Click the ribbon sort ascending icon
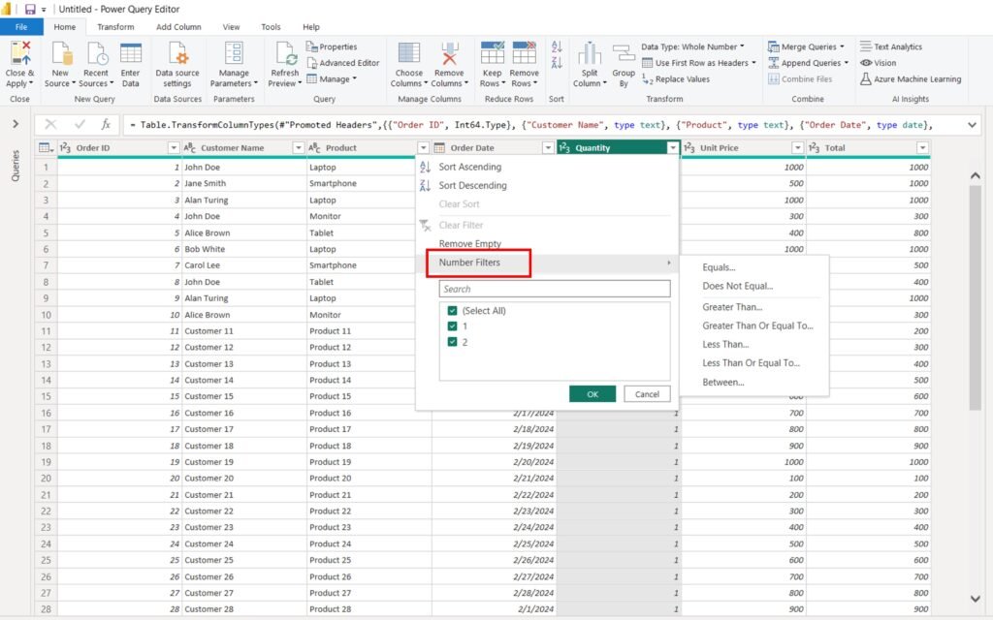Screen dimensions: 993x620 pos(557,46)
